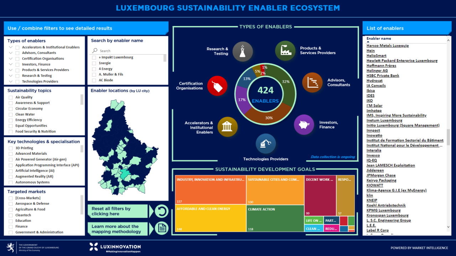Select the Sustainable Cities and Communities tile
456x256 pixels.
pos(275,190)
